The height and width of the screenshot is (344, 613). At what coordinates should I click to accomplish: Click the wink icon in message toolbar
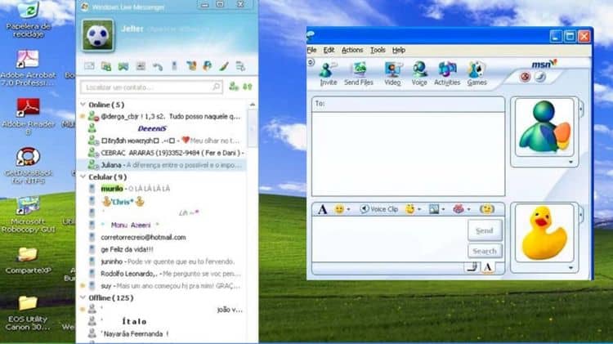tap(409, 209)
